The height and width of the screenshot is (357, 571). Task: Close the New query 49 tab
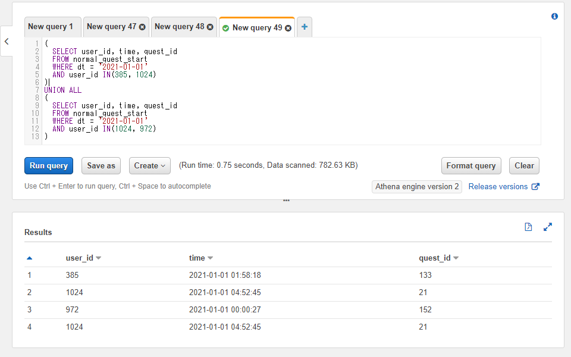click(x=288, y=28)
